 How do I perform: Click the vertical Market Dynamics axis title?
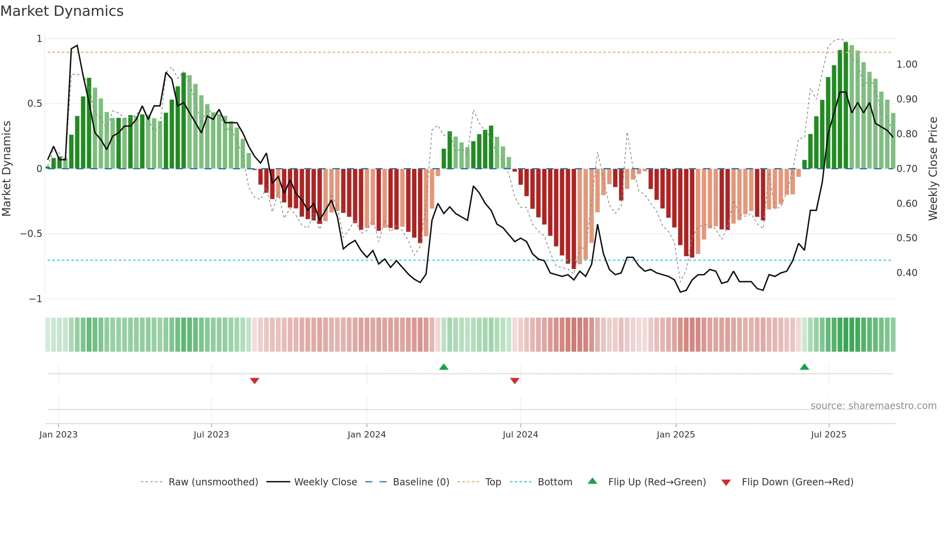coord(6,169)
